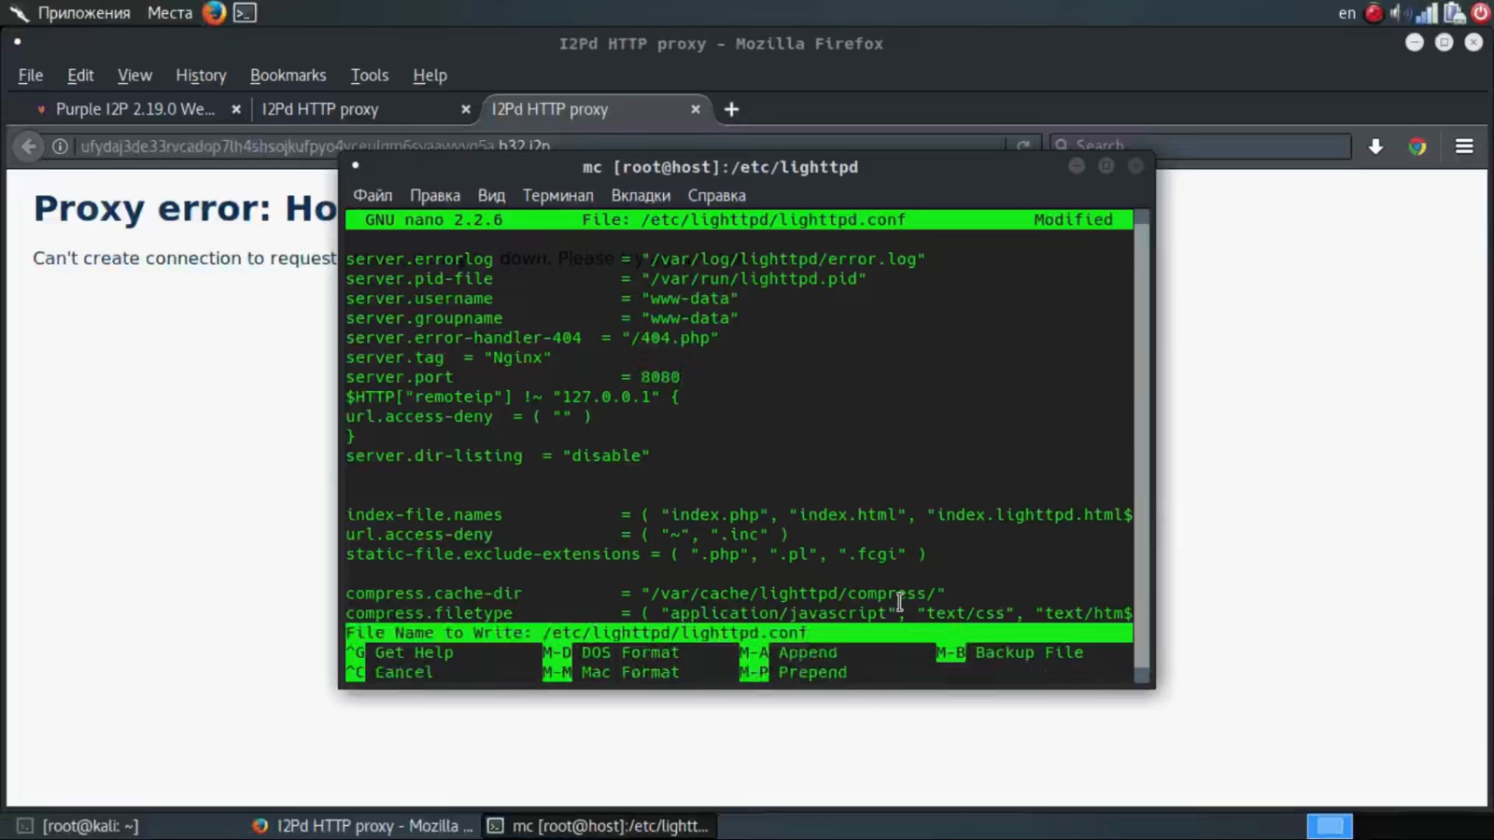Click the Chrome-colored extension icon in toolbar
1494x840 pixels.
(1417, 147)
